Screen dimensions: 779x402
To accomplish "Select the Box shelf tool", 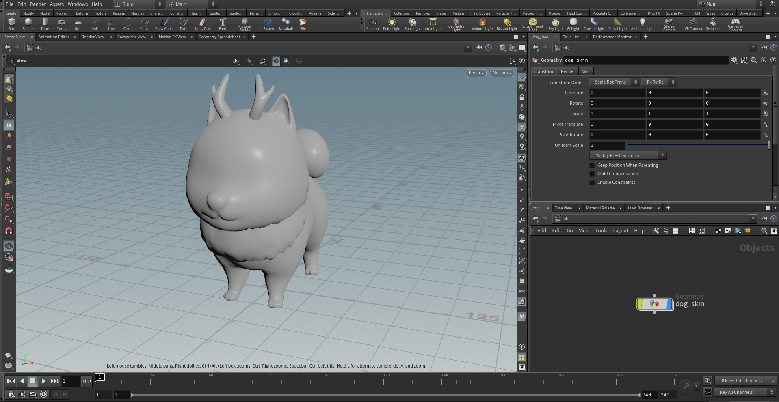I will pyautogui.click(x=11, y=24).
